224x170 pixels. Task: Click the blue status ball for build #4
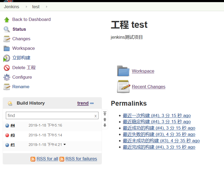pos(7,126)
